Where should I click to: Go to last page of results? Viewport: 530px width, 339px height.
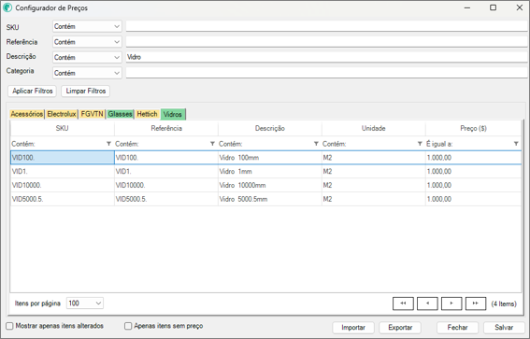tap(476, 304)
